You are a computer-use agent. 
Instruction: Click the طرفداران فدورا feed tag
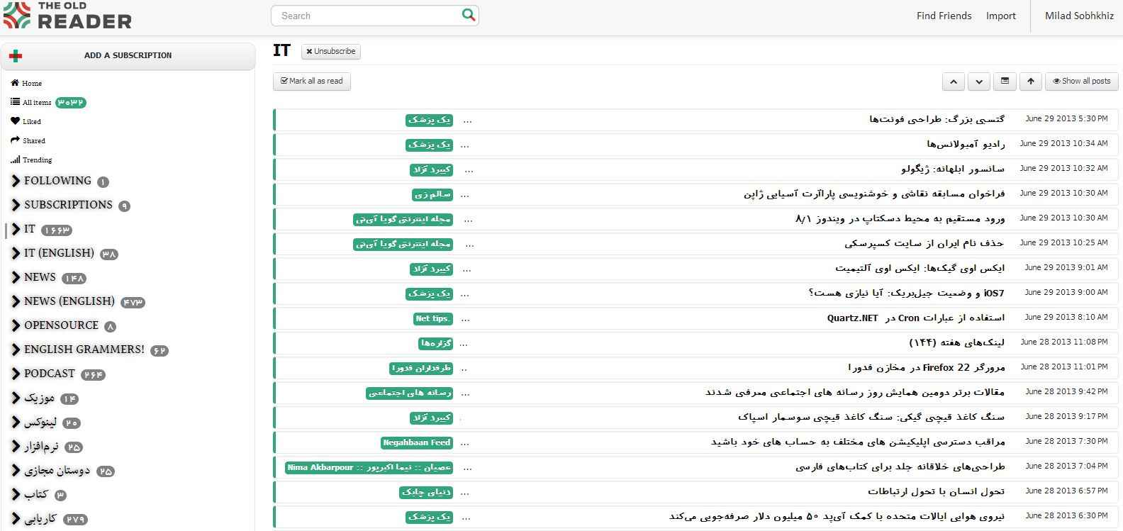tap(420, 368)
